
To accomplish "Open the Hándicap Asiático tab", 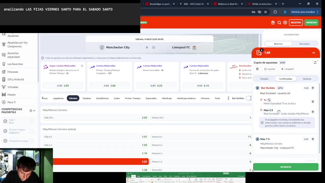I will click(x=186, y=98).
